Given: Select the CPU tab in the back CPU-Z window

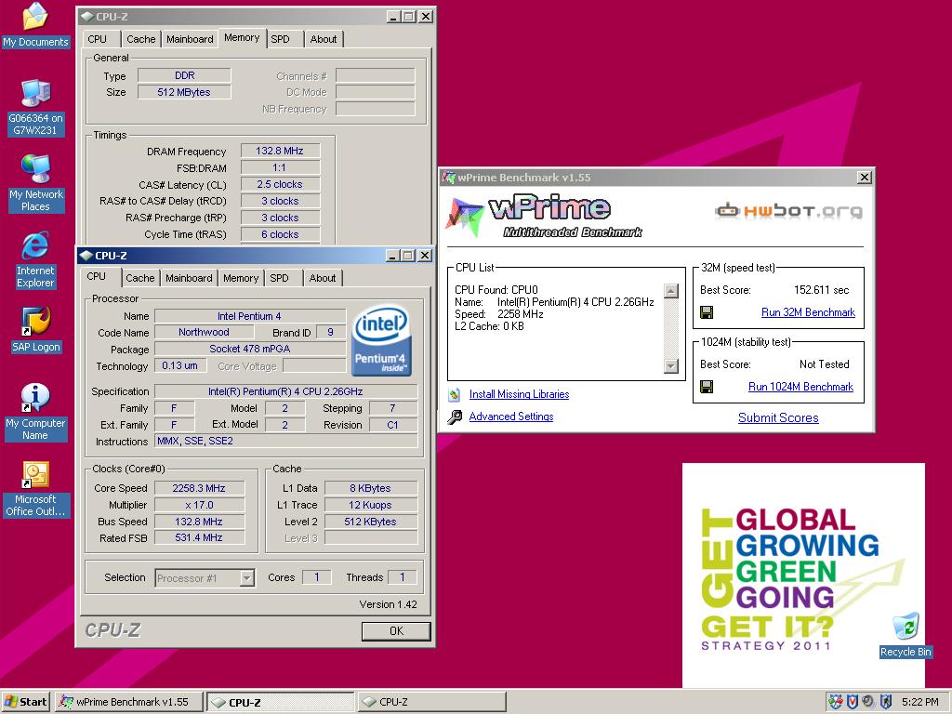Looking at the screenshot, I should click(x=97, y=39).
